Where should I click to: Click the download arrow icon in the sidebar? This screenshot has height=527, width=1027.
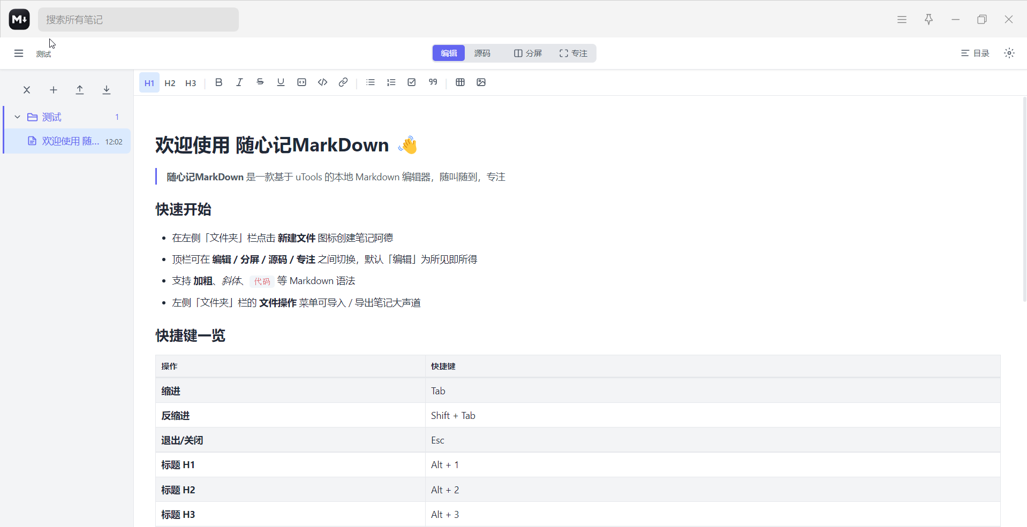(x=107, y=90)
